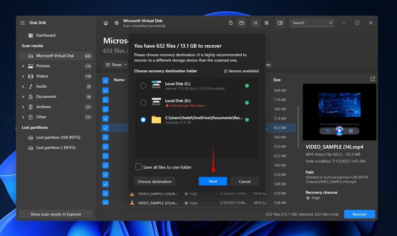Select list view layout icon
This screenshot has height=236, width=397.
coord(255,23)
